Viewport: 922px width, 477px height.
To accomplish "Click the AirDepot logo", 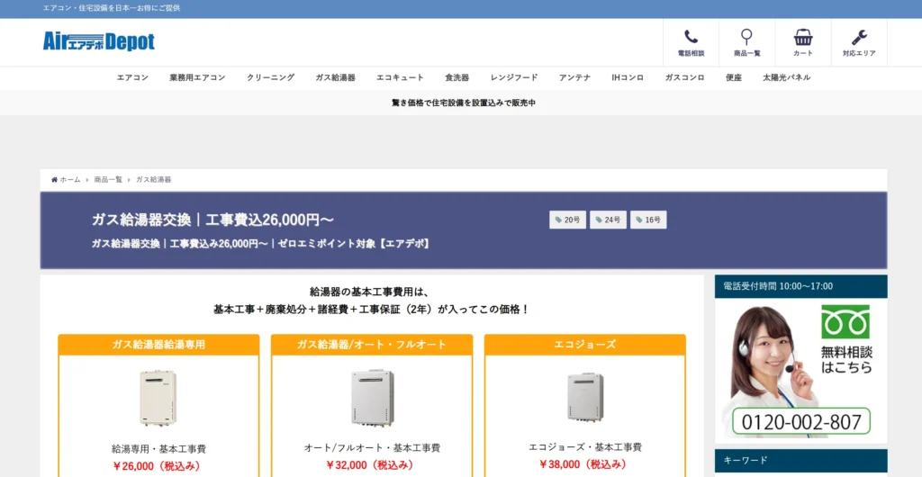I will tap(99, 41).
